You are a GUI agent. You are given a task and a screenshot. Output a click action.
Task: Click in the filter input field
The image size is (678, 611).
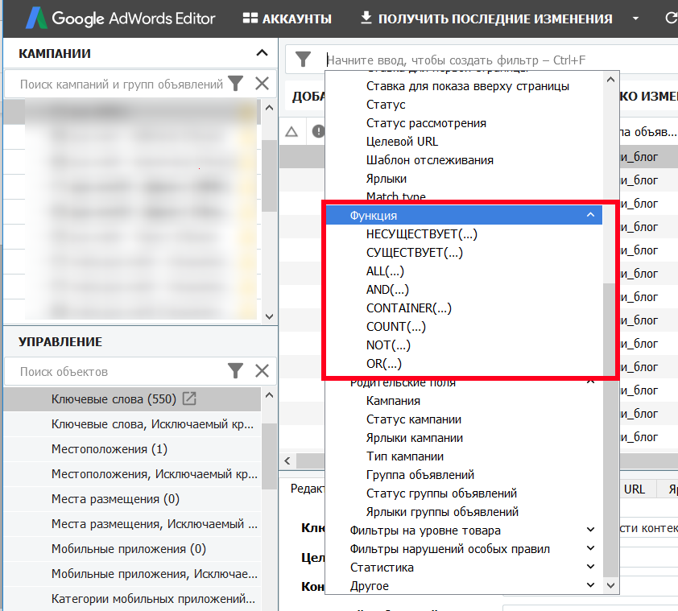(x=498, y=60)
